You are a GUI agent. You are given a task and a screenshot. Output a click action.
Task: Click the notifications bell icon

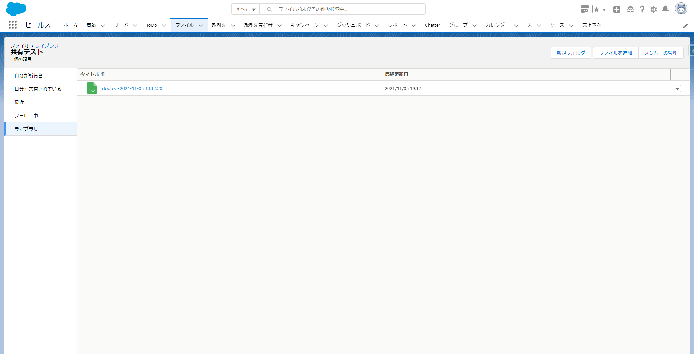665,9
